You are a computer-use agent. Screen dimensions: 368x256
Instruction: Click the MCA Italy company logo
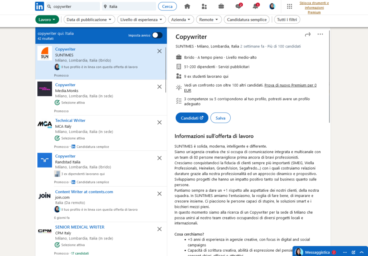coord(45,124)
